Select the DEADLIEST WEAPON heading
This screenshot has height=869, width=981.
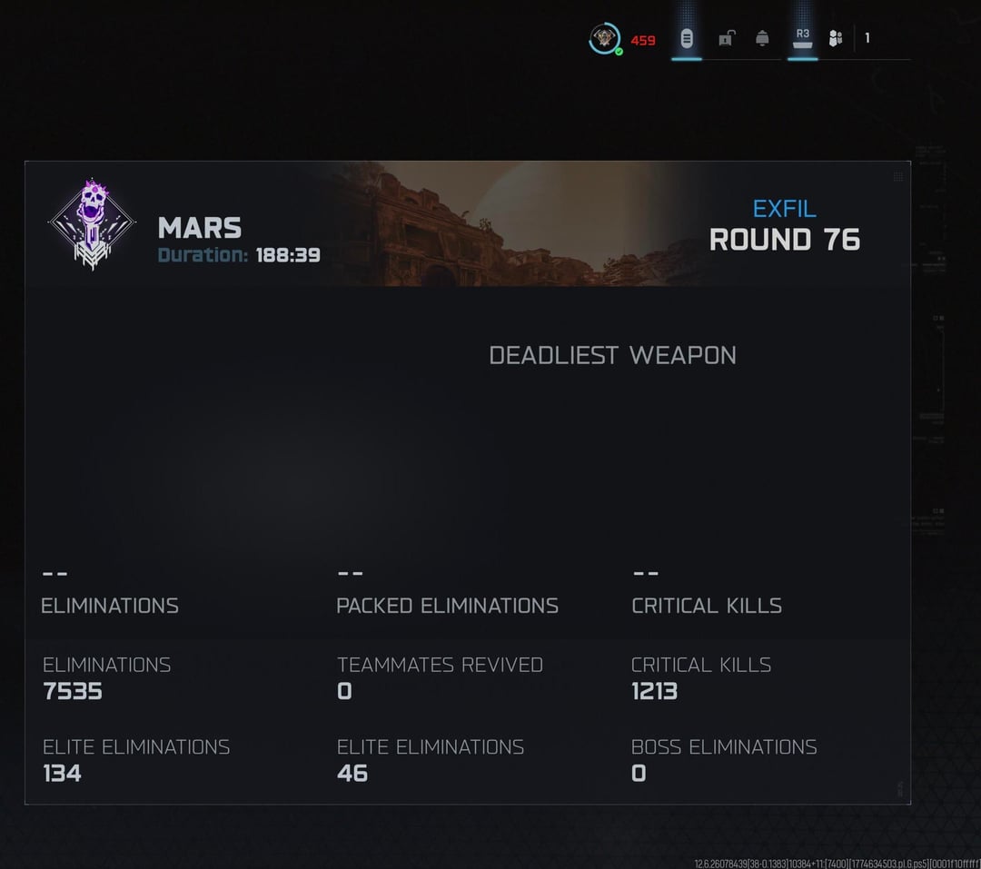(612, 355)
